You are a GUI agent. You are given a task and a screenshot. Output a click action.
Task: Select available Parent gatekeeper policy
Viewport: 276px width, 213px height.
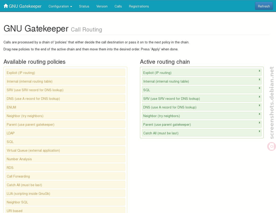tap(65, 124)
